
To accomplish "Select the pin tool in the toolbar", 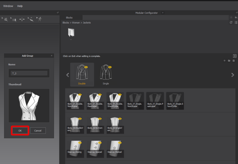I will click(x=22, y=19).
